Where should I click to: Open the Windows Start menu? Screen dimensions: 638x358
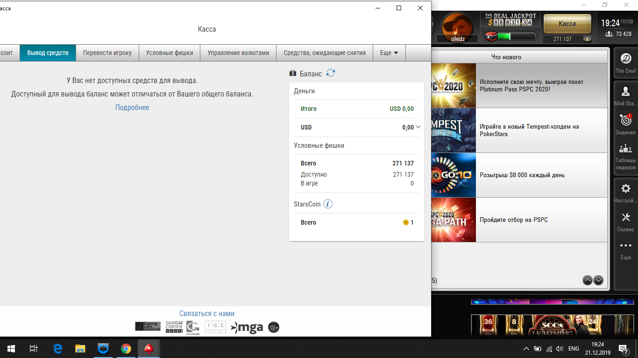11,348
